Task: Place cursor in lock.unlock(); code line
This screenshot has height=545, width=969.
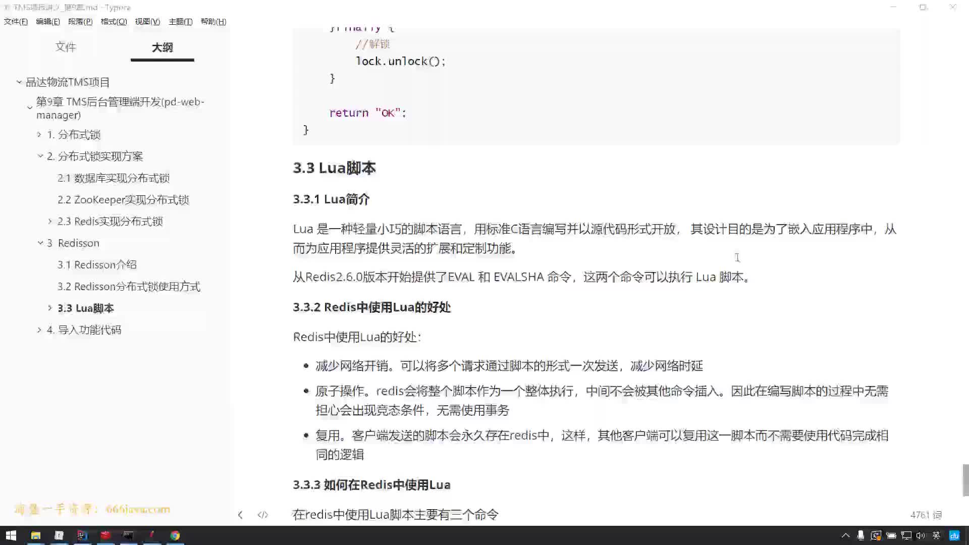Action: click(401, 61)
